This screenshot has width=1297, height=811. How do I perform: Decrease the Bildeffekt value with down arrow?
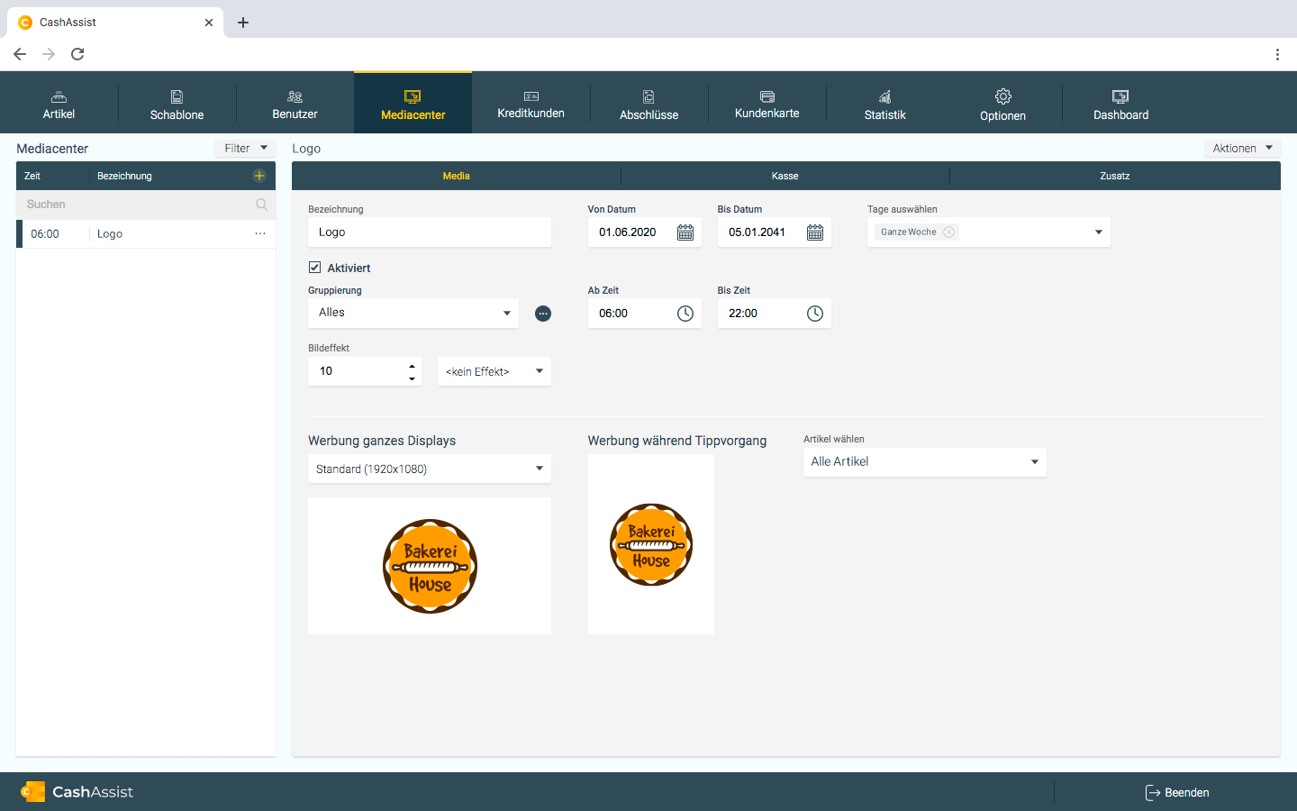[412, 378]
